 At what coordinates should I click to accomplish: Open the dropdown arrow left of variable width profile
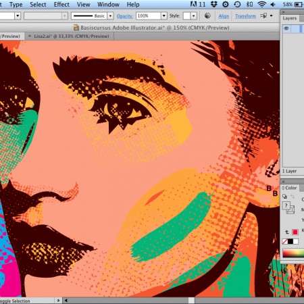coord(18,16)
